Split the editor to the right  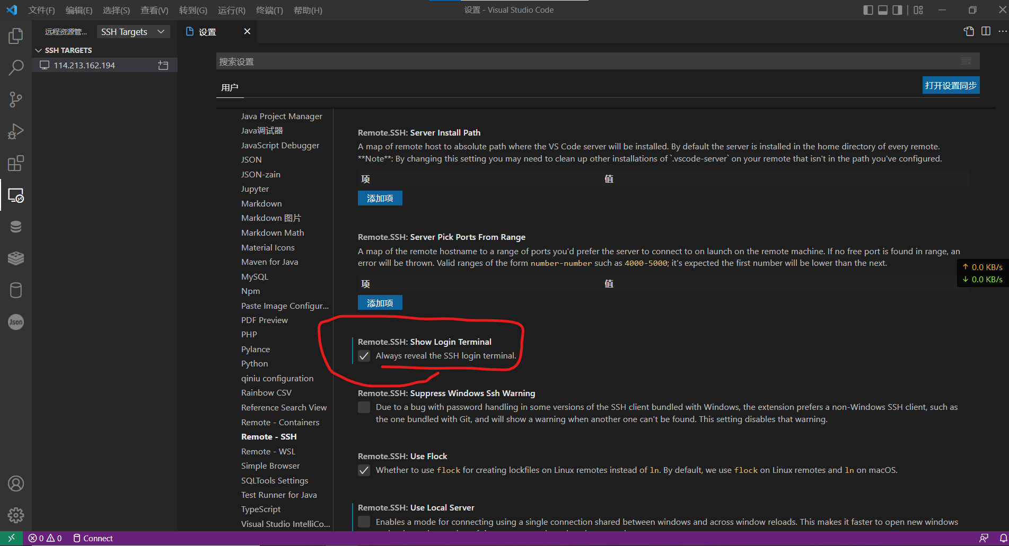point(986,31)
